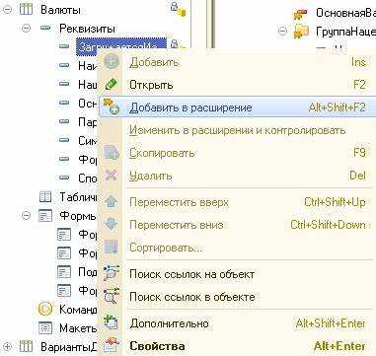Choose Добавить в расширение from context menu
The image size is (376, 356).
[237, 107]
